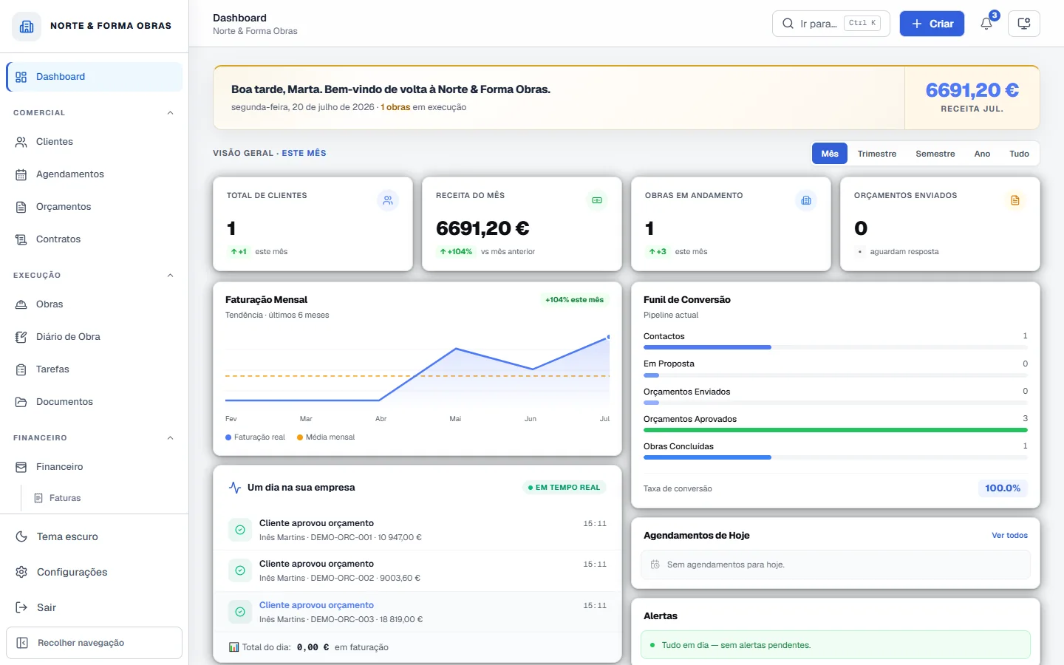The height and width of the screenshot is (665, 1064).
Task: Click the Obras hard-hat icon in sidebar
Action: pyautogui.click(x=21, y=304)
